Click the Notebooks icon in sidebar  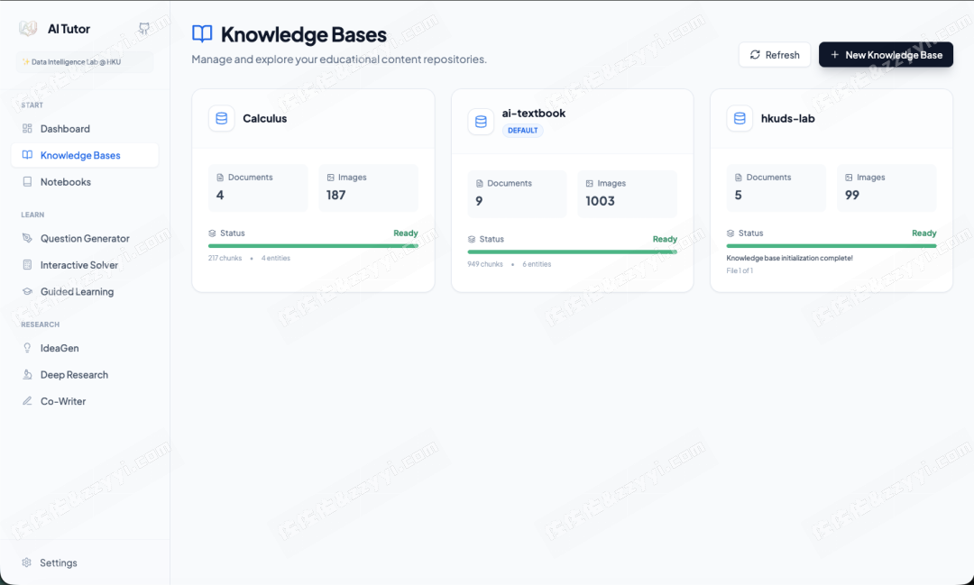point(27,182)
